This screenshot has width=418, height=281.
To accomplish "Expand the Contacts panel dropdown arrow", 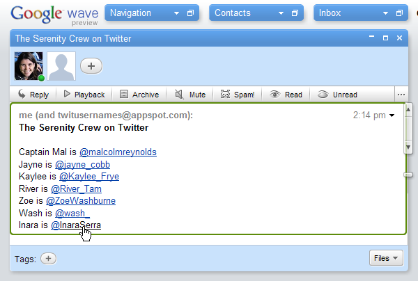I will [x=281, y=13].
